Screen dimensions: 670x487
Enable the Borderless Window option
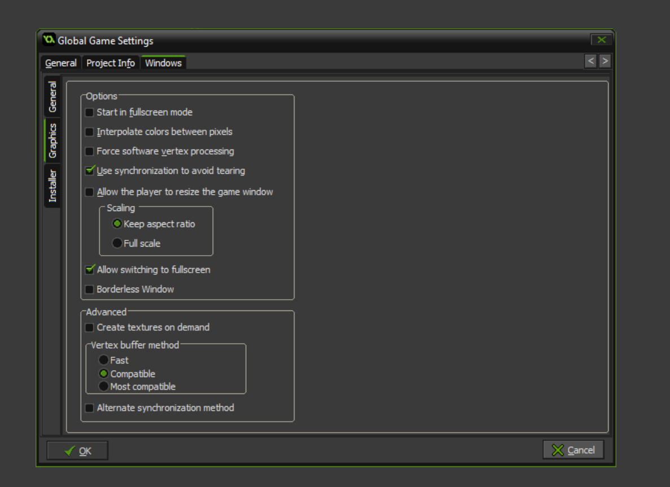tap(89, 290)
